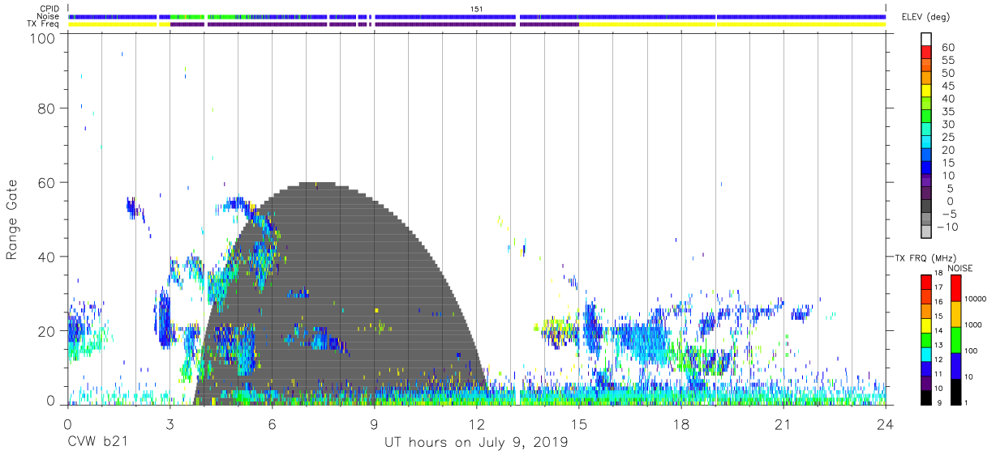Click the '15' tick on UT hours axis

pos(578,423)
